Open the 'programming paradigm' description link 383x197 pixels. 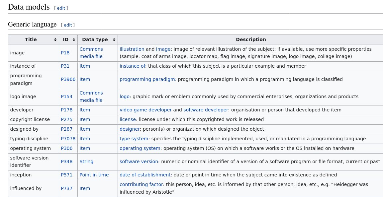147,79
